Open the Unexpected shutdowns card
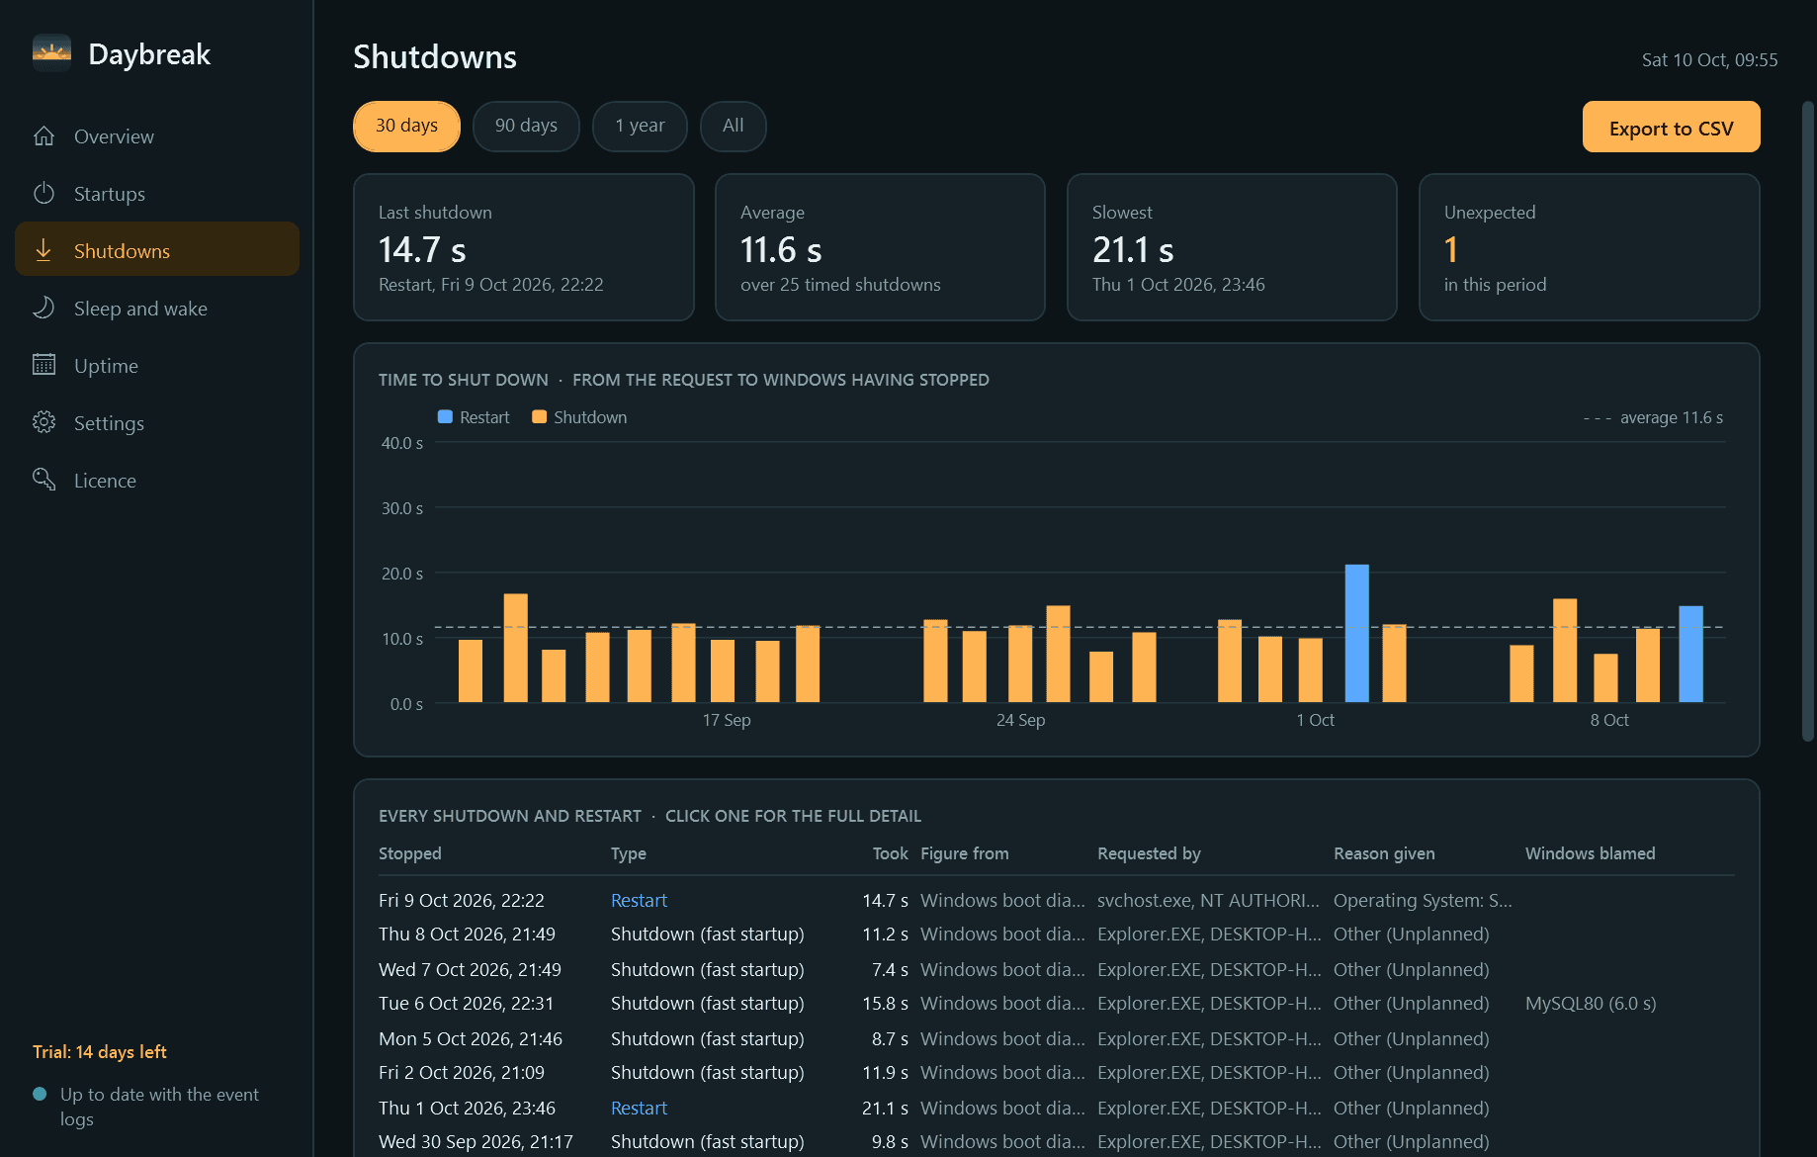Viewport: 1817px width, 1157px height. click(1590, 247)
